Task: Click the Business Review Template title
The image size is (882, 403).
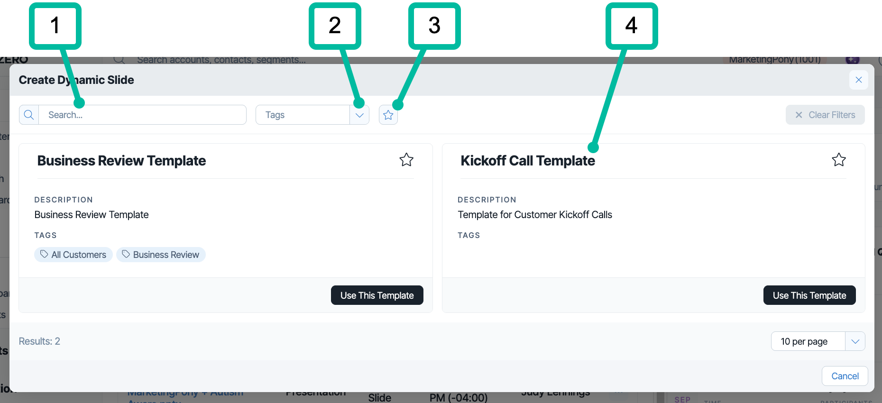Action: tap(121, 161)
